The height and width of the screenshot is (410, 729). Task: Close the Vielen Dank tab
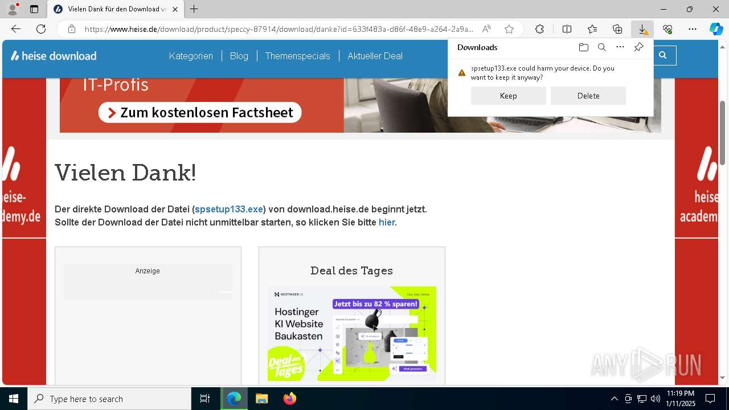(175, 9)
